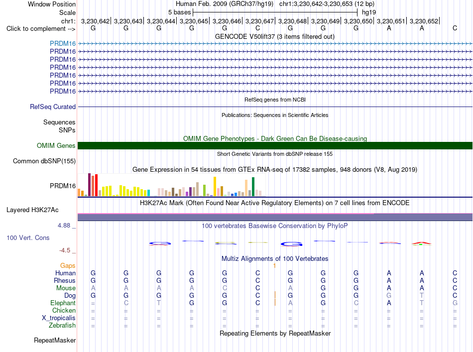473x352 pixels.
Task: Click the Window Position label
Action: 52,4
